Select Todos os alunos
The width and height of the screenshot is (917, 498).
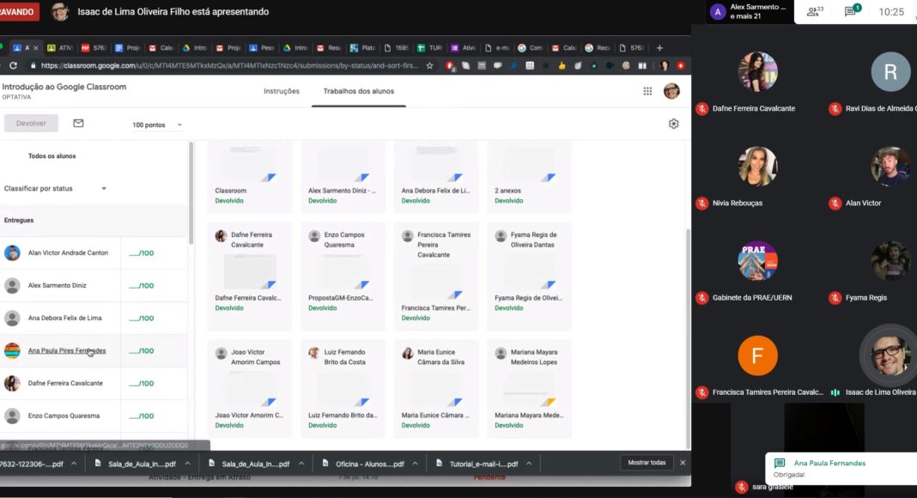tap(52, 156)
